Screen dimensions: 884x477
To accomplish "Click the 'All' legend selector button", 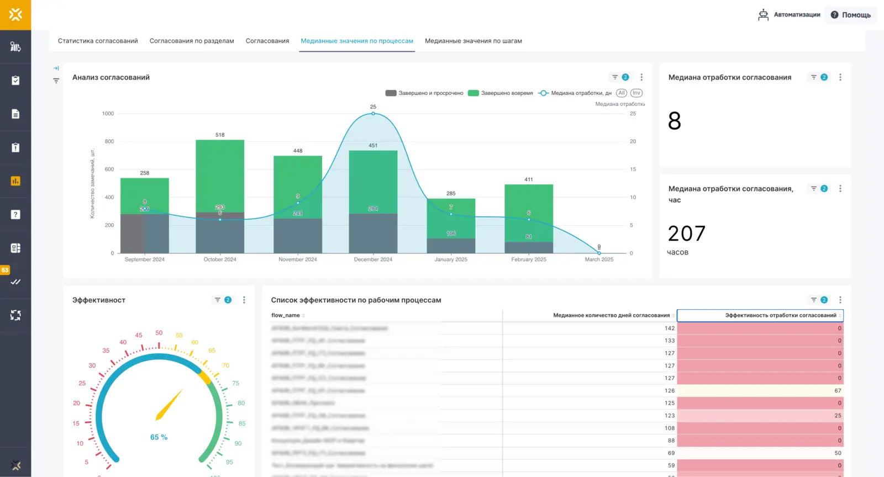I will click(622, 93).
